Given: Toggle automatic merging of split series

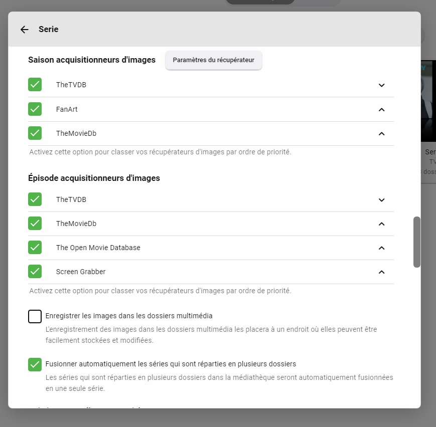Looking at the screenshot, I should coord(35,364).
